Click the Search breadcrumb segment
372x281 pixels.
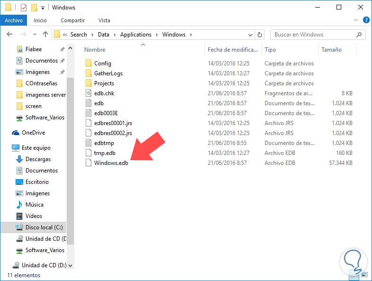79,35
